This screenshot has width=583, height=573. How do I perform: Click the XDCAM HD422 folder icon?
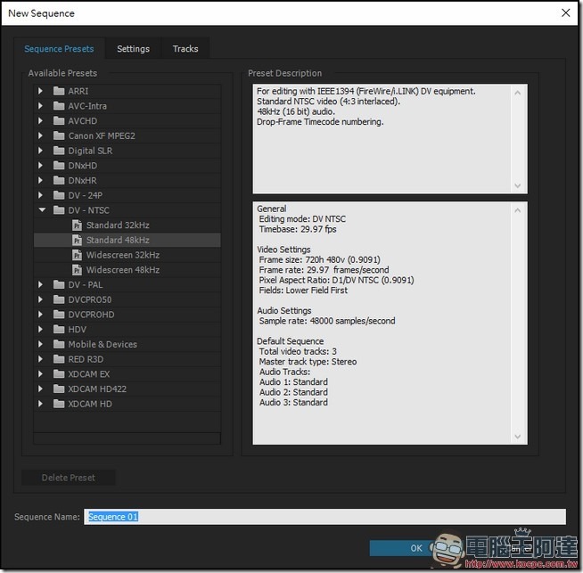pyautogui.click(x=59, y=389)
